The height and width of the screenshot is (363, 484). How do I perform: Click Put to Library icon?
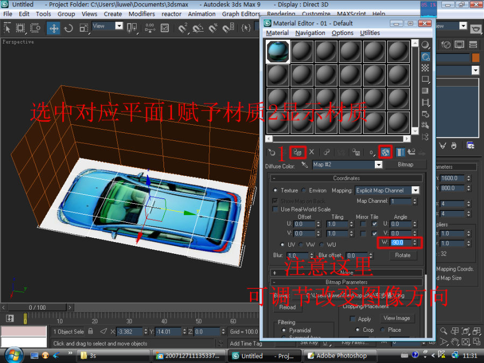tap(356, 152)
